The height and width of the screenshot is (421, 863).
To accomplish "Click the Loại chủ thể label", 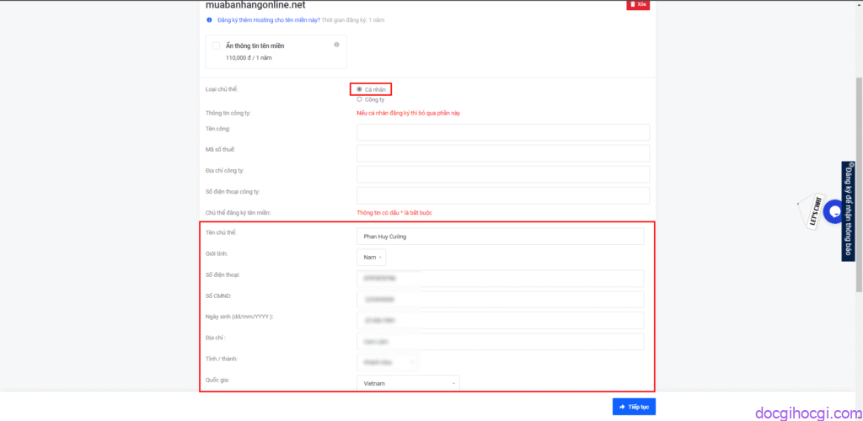I will point(222,89).
